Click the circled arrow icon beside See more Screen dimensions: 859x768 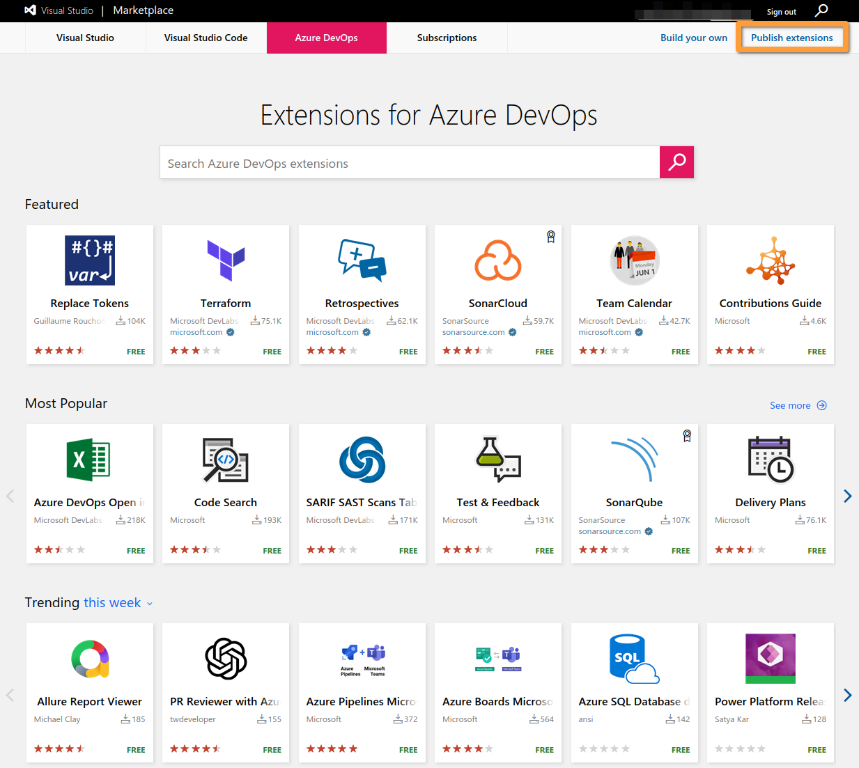coord(822,405)
